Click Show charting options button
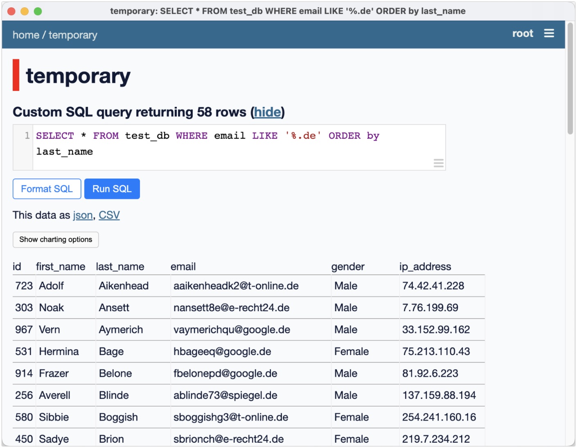This screenshot has width=577, height=448. point(56,240)
